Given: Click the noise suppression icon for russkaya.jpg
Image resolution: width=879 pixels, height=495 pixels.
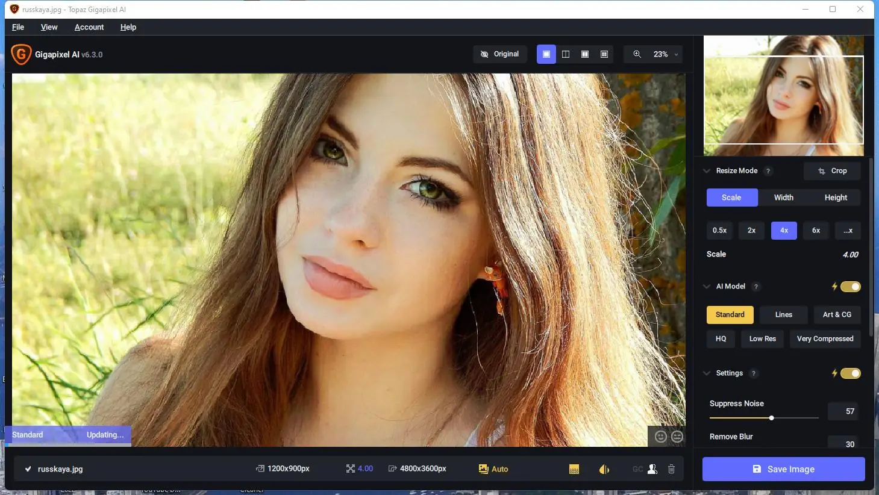Looking at the screenshot, I should (574, 469).
